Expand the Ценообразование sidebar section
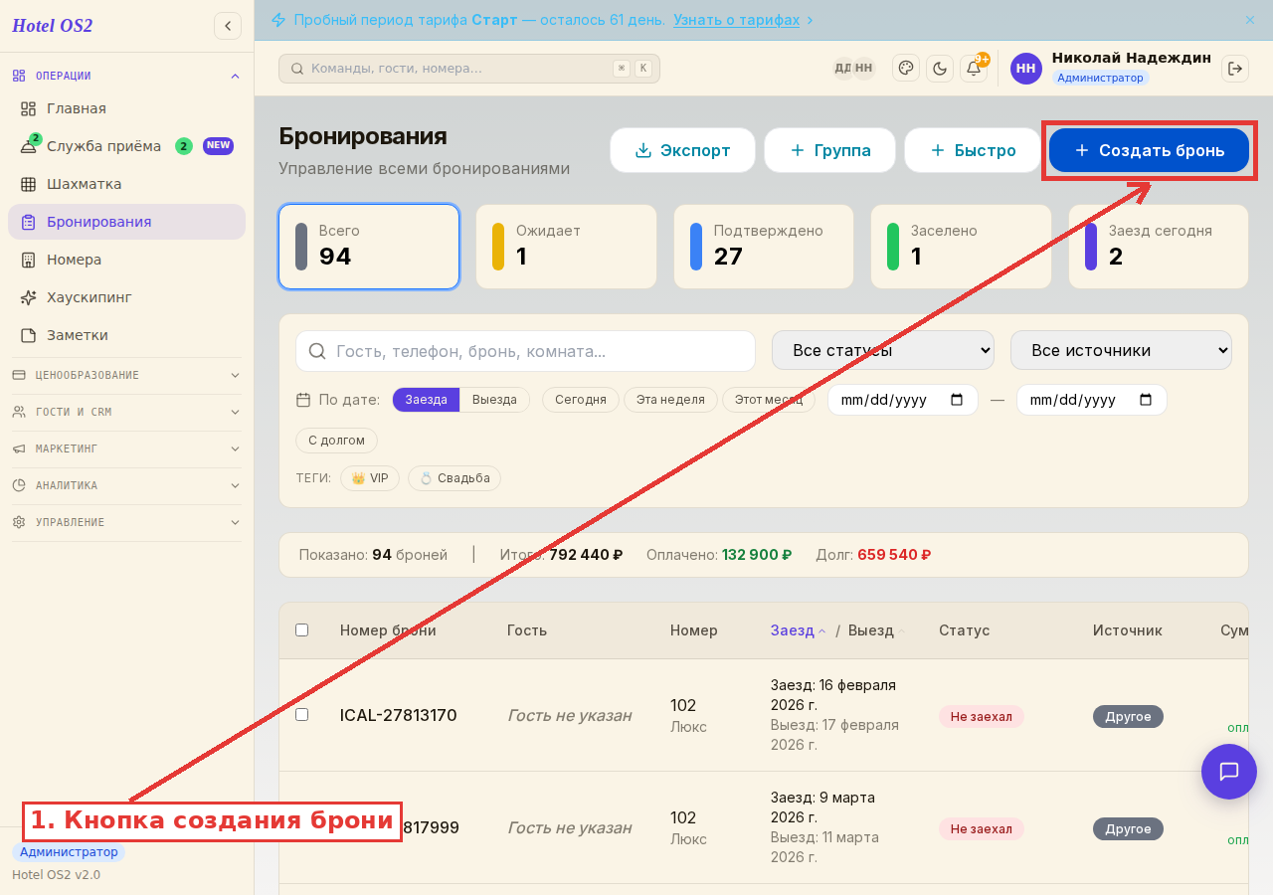The height and width of the screenshot is (895, 1273). click(126, 375)
